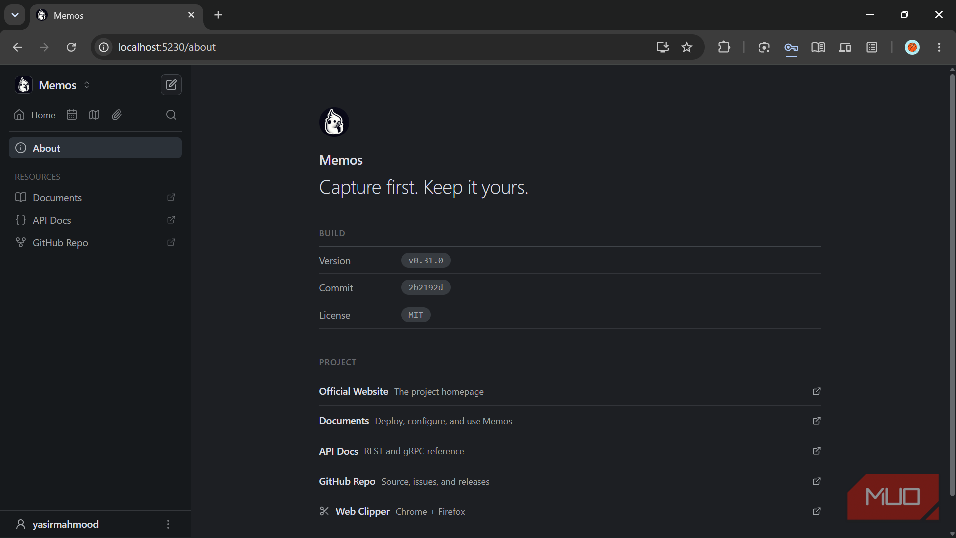Expand the Memos workspace switcher chevrons
This screenshot has width=956, height=538.
[x=87, y=85]
